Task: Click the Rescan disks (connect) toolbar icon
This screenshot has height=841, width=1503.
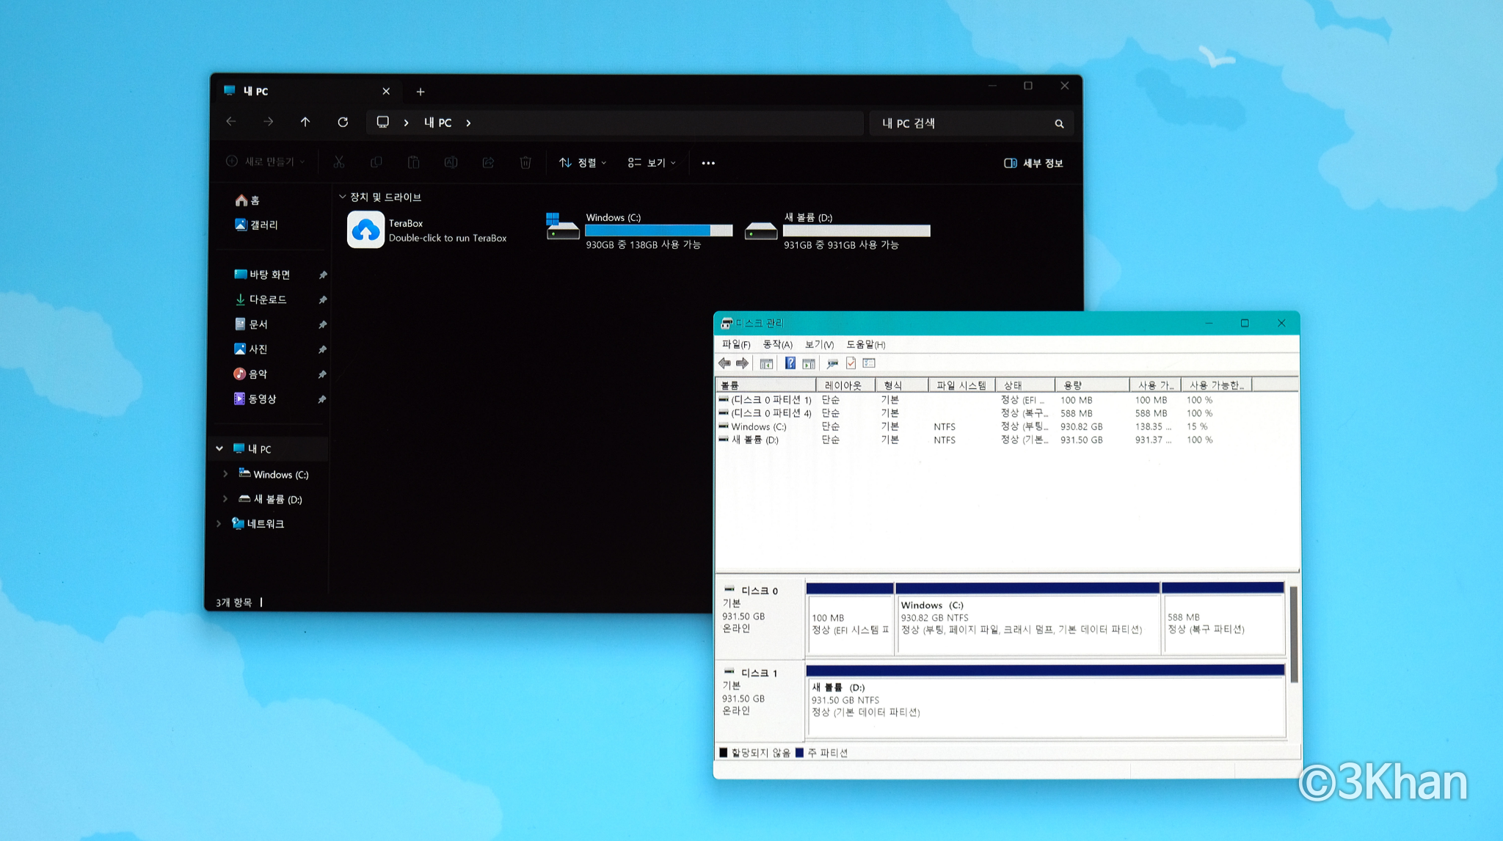Action: coord(831,363)
